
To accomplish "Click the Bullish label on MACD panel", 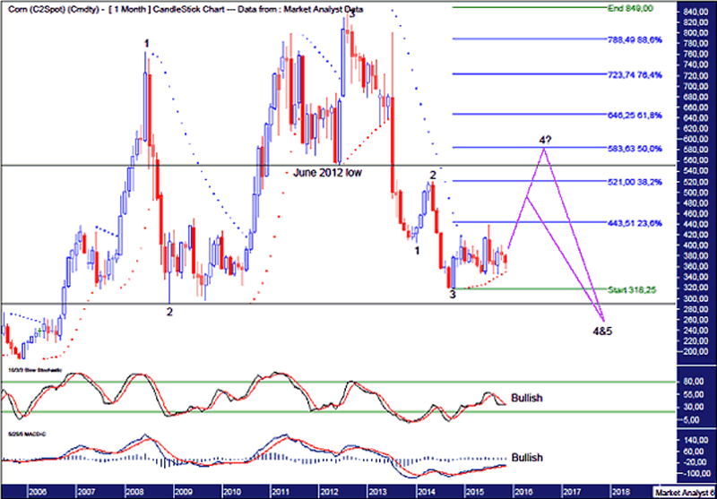I will pyautogui.click(x=527, y=458).
